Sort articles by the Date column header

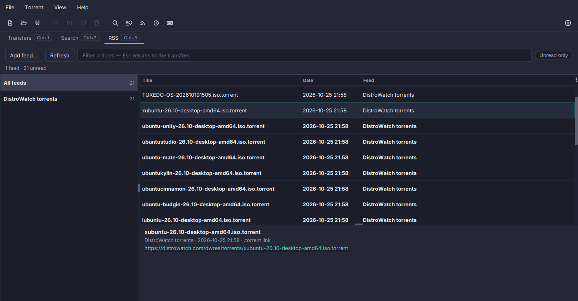(308, 80)
